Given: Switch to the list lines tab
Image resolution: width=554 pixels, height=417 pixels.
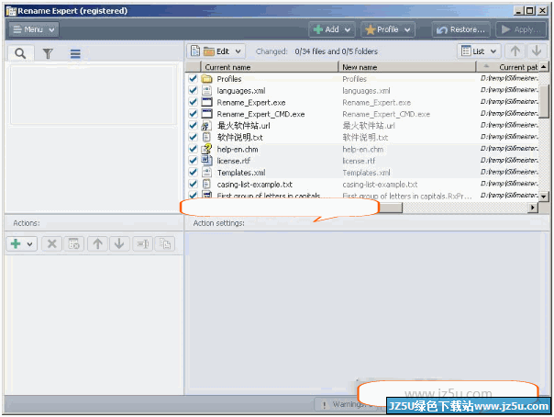Looking at the screenshot, I should (x=75, y=53).
